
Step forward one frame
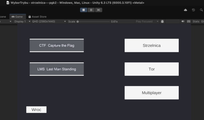point(99,10)
